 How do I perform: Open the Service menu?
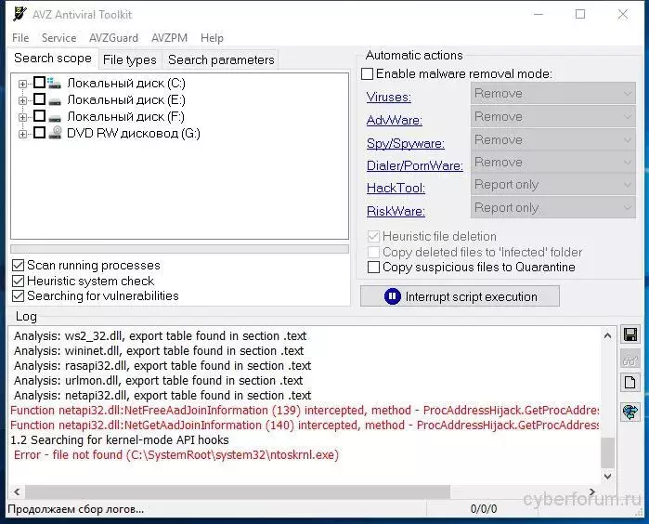tap(58, 38)
